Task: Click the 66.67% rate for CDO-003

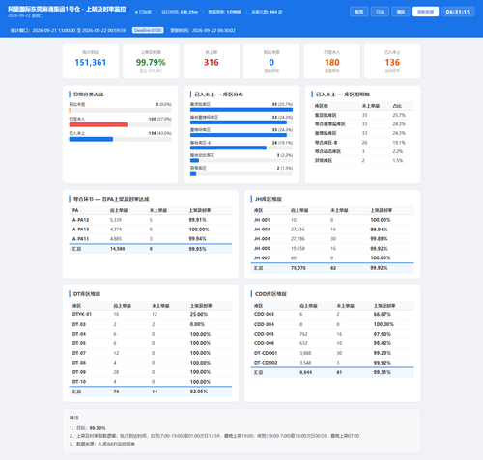Action: (x=383, y=314)
